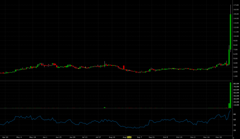Select the Nov 16 date label
The width and height of the screenshot is (240, 139).
(206, 137)
